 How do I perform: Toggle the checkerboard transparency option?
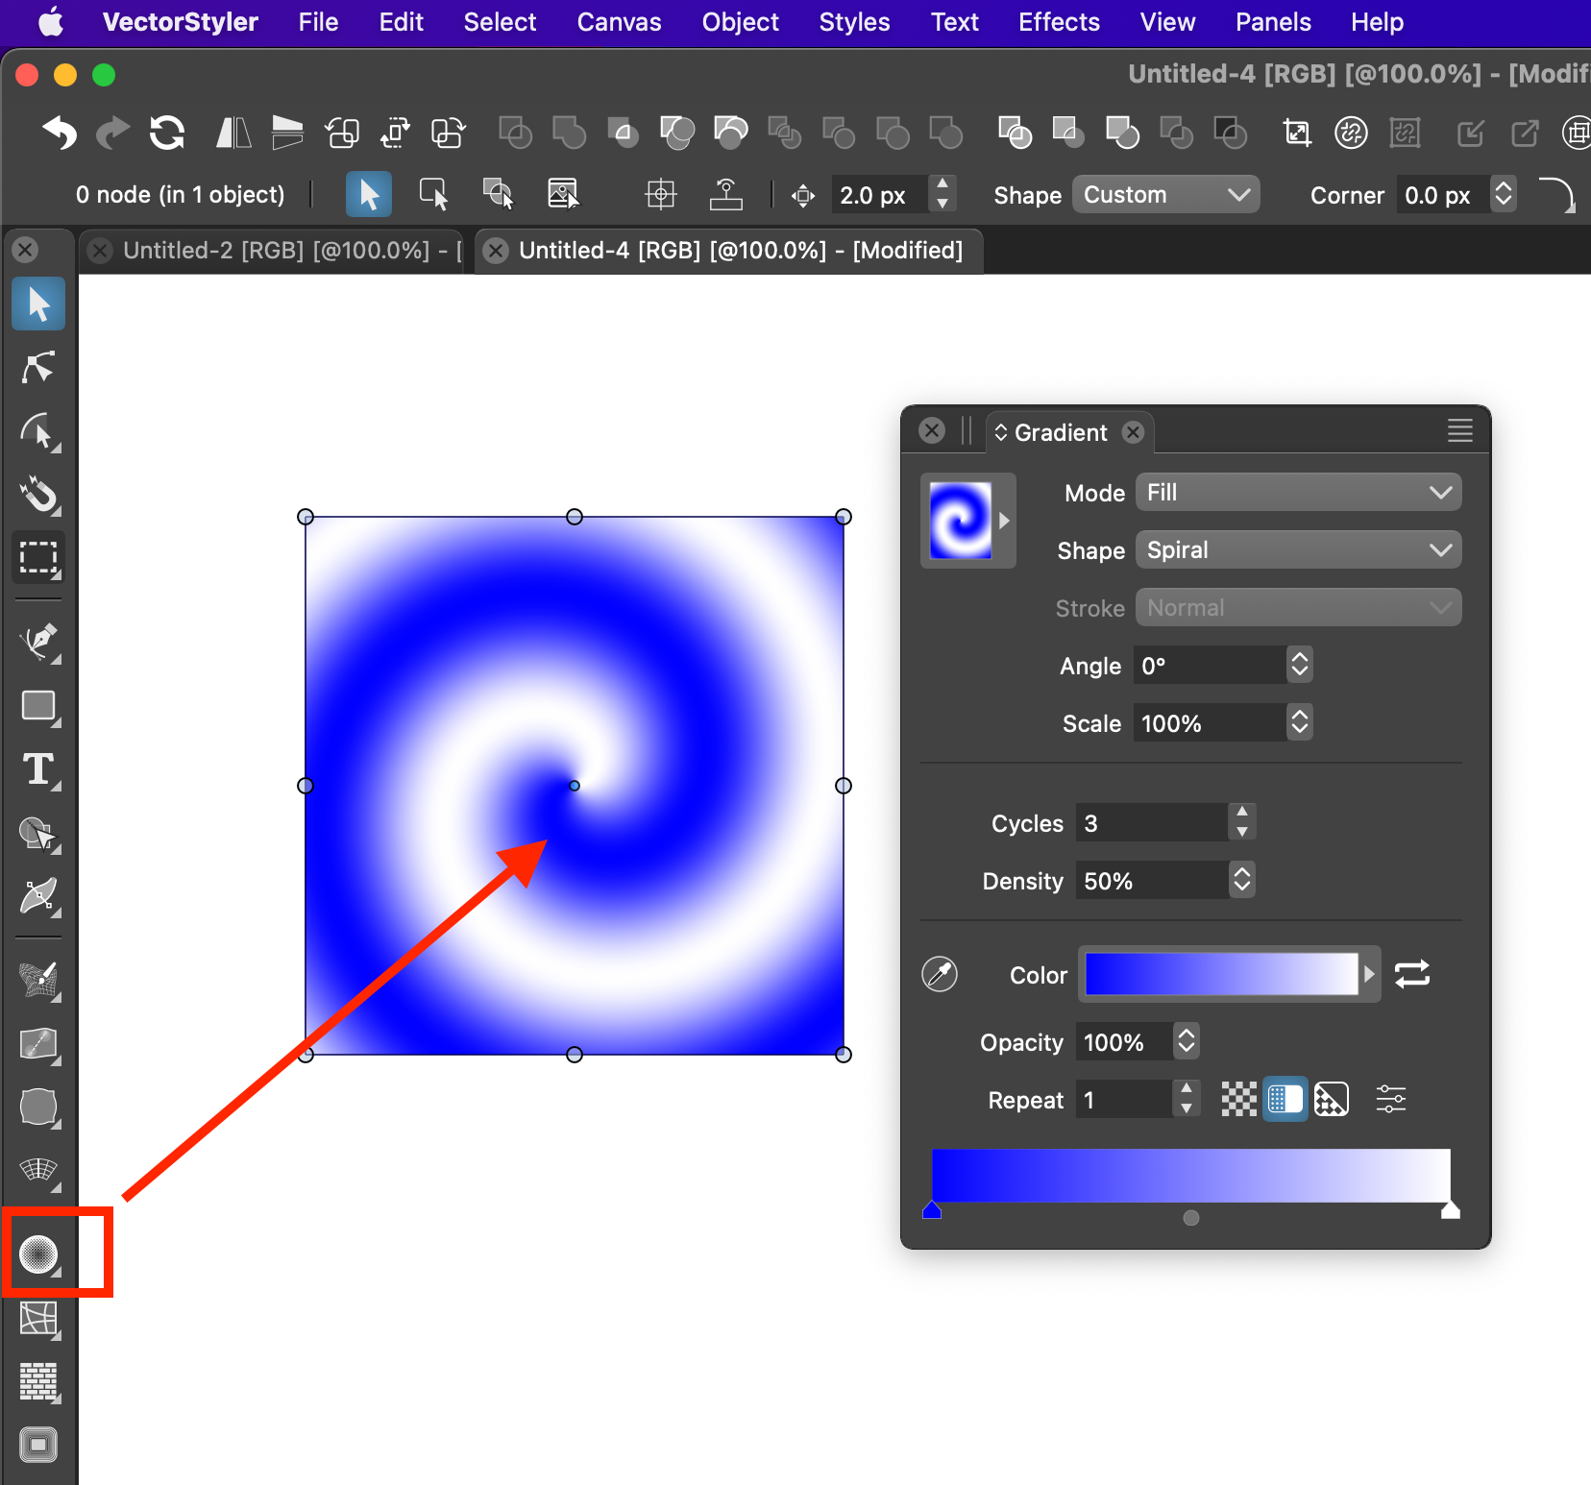pyautogui.click(x=1238, y=1099)
